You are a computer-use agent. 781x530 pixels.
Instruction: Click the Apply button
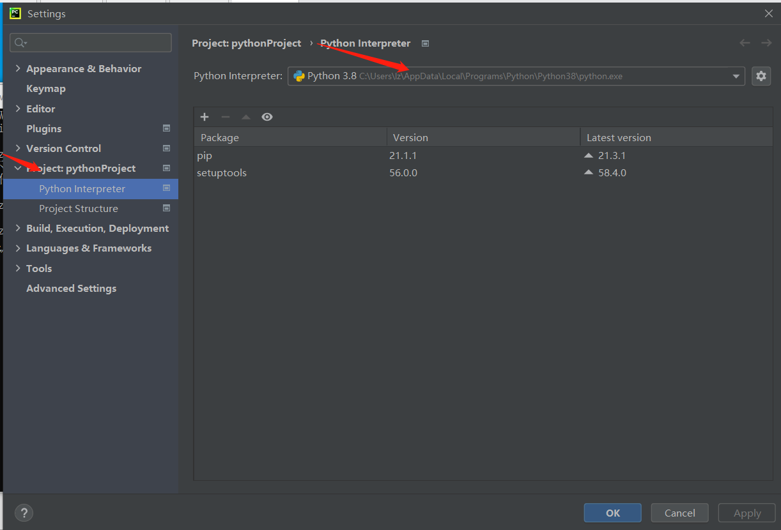[x=747, y=513]
